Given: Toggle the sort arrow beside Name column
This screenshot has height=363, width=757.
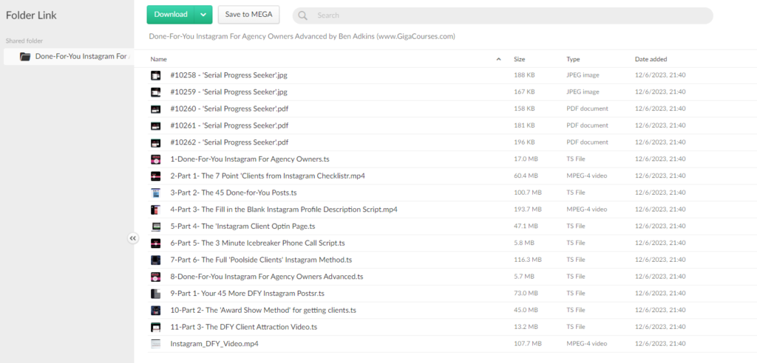Looking at the screenshot, I should point(498,59).
